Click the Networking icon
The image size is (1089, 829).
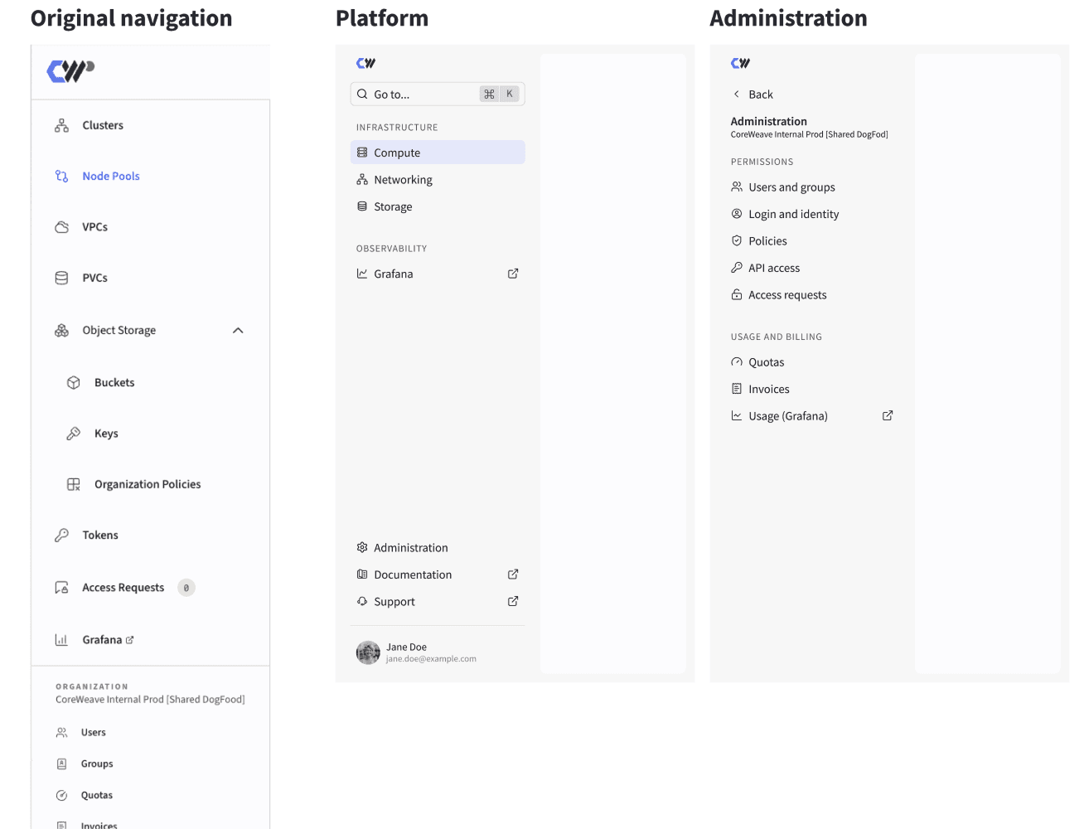tap(361, 179)
